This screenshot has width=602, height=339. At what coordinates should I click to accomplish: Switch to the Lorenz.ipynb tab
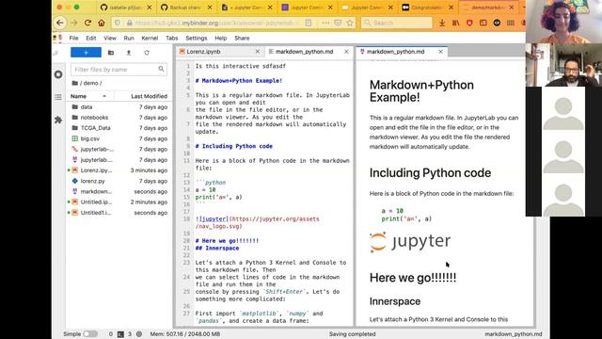click(219, 52)
